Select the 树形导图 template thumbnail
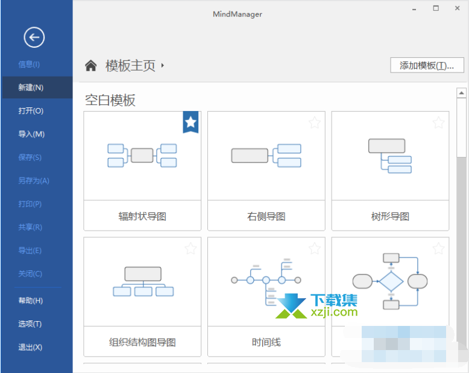The width and height of the screenshot is (469, 373). 390,156
